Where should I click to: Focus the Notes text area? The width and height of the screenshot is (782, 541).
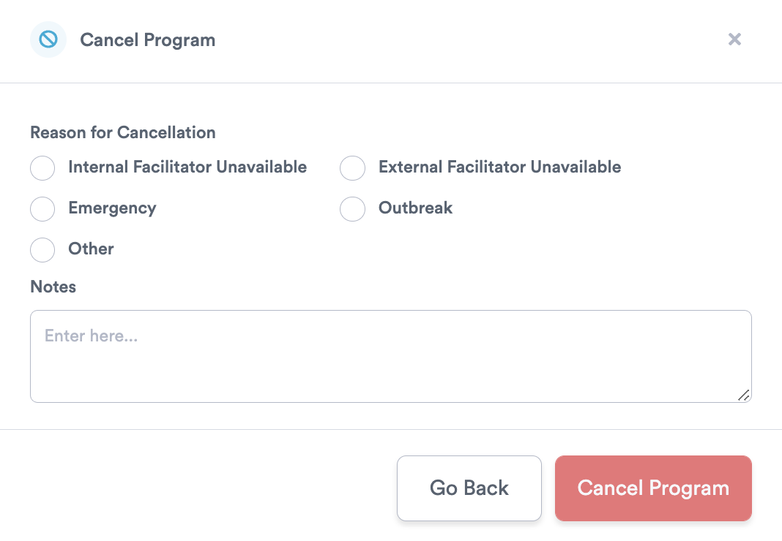click(391, 356)
